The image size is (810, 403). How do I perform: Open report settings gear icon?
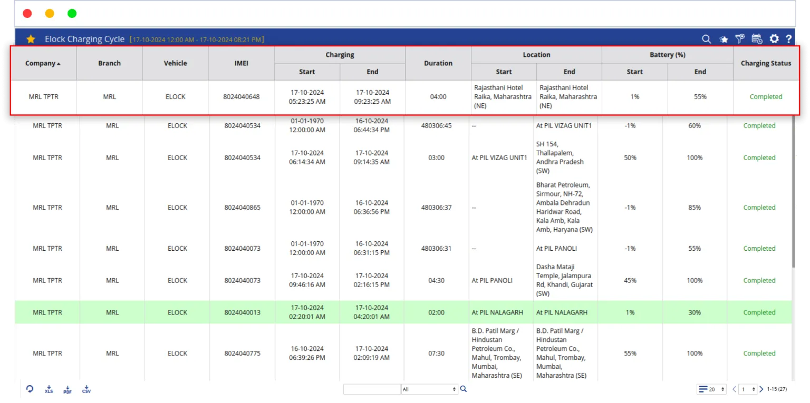[774, 38]
